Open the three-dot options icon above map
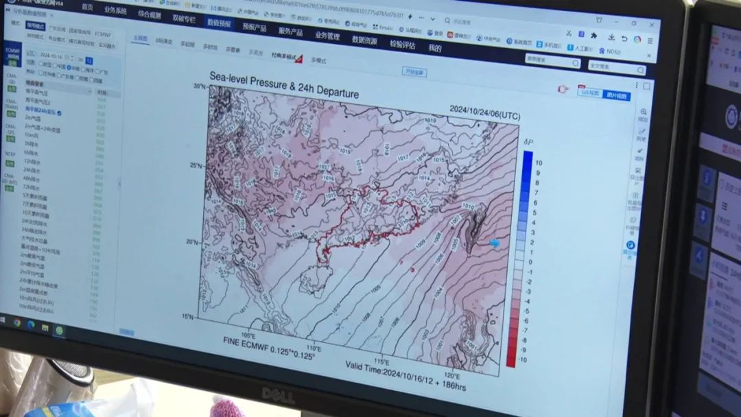 (637, 86)
